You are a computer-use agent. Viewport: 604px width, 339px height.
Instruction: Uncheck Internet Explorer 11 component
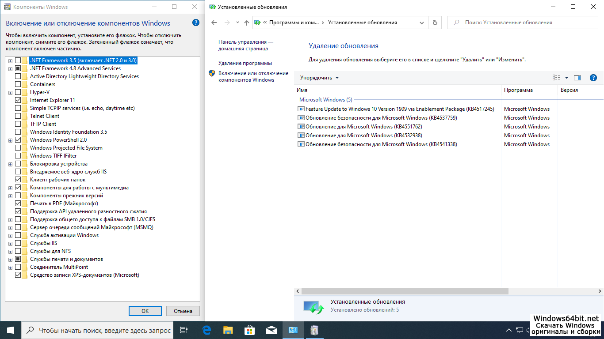(x=18, y=100)
